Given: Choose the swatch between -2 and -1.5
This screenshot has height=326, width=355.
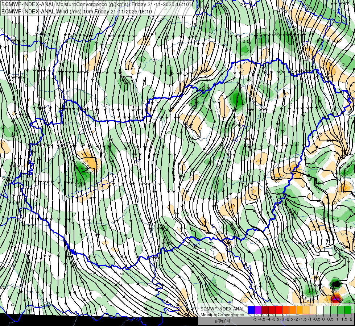Looking at the screenshot, I should [300, 310].
